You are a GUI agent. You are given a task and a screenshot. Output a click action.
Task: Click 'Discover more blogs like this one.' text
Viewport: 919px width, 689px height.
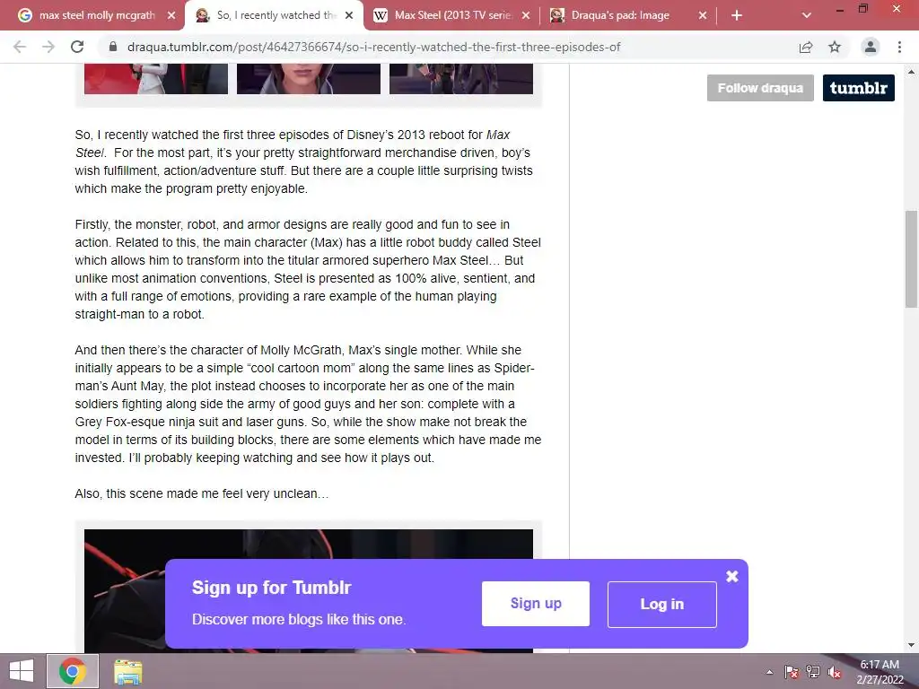[x=299, y=619]
